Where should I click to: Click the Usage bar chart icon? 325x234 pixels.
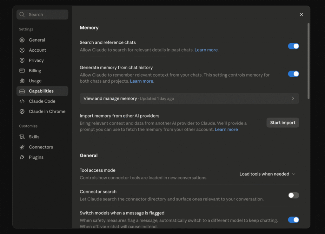(x=22, y=81)
